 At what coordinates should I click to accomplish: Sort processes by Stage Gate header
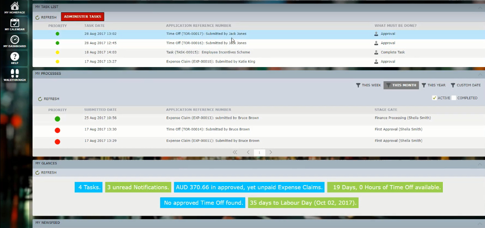pos(386,110)
